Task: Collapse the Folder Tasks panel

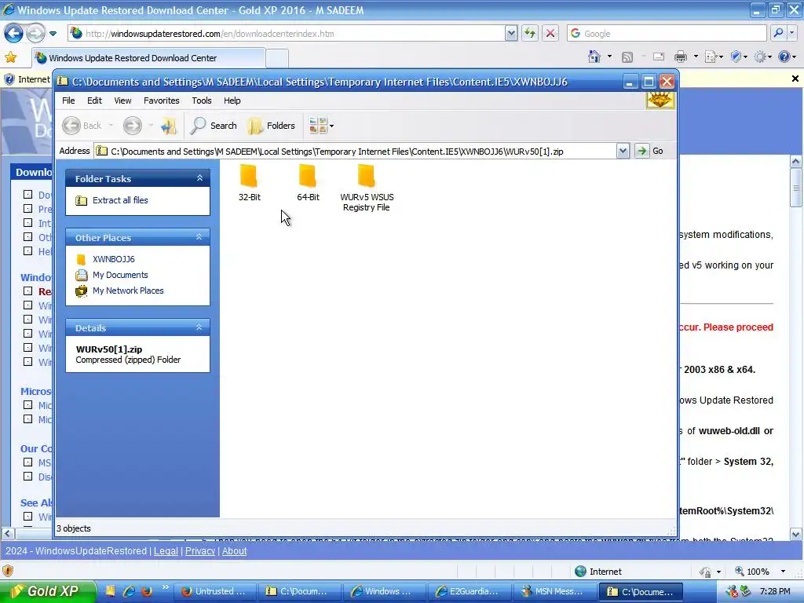Action: (199, 178)
